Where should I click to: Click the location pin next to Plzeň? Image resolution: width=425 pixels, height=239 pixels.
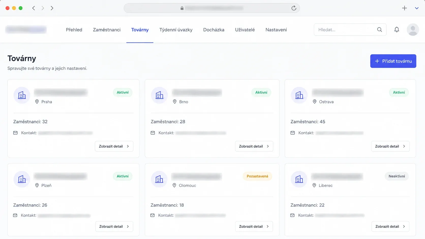click(37, 185)
